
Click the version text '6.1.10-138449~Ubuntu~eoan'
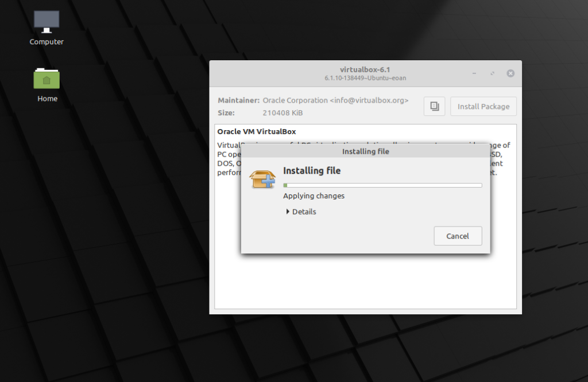(365, 78)
